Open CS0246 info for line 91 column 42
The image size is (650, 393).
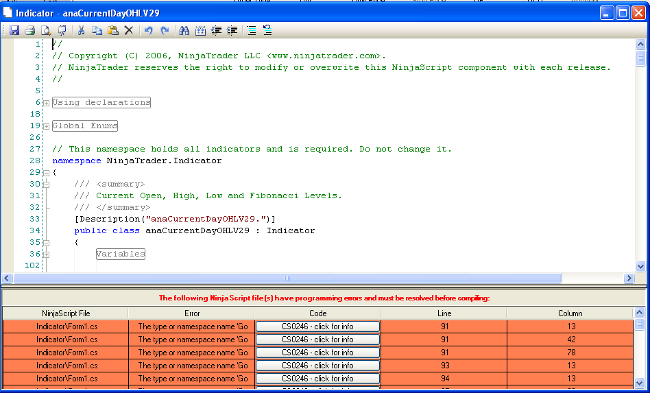click(317, 339)
